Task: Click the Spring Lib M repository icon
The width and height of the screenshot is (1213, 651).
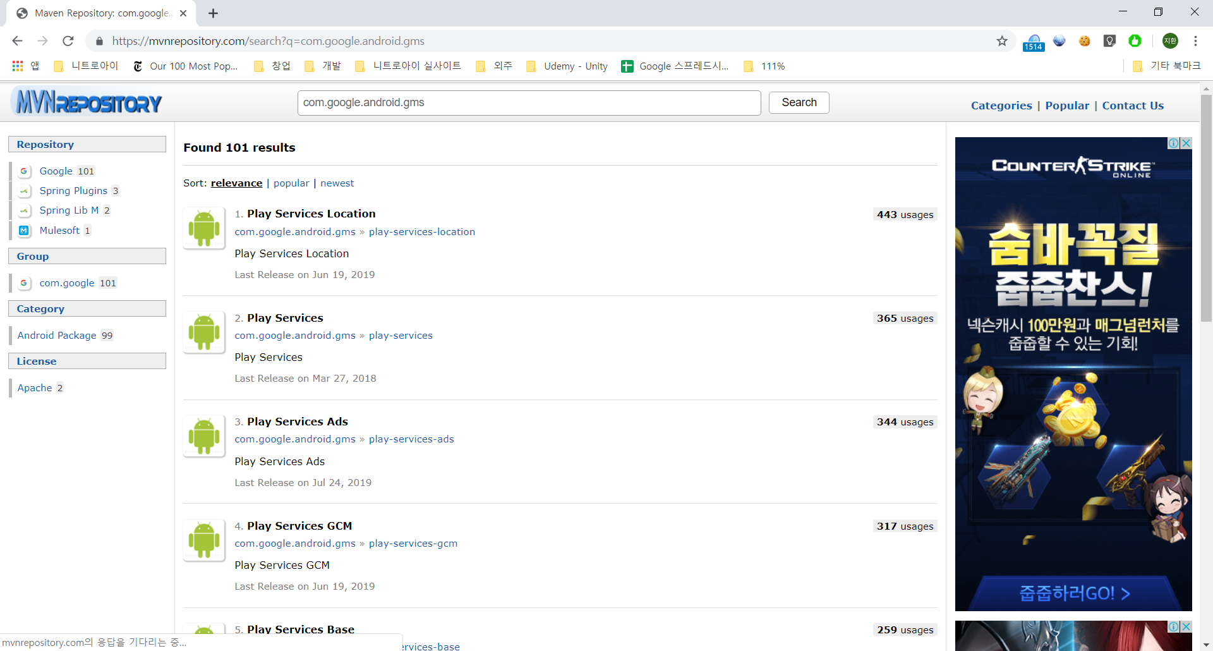Action: coord(24,210)
